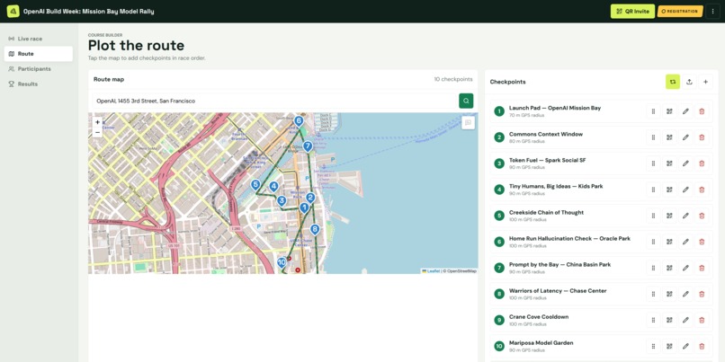Click map marker 5 on the map
This screenshot has height=362, width=725.
pyautogui.click(x=255, y=185)
